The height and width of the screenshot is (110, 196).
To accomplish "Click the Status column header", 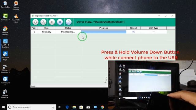I will (68, 28).
